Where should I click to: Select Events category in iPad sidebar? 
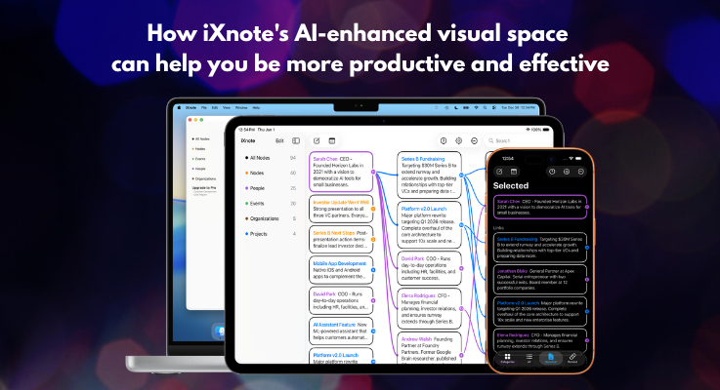click(x=270, y=203)
